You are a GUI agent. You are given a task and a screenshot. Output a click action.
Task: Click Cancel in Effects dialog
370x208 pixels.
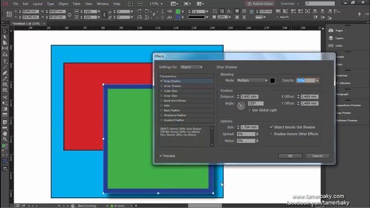pos(317,156)
